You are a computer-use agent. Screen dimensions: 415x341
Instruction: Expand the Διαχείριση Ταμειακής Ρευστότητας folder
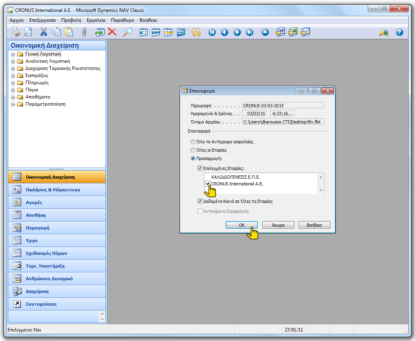[x=13, y=69]
